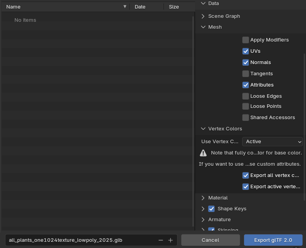Image resolution: width=306 pixels, height=248 pixels.
Task: Click the options panel scrollbar
Action: pyautogui.click(x=304, y=127)
